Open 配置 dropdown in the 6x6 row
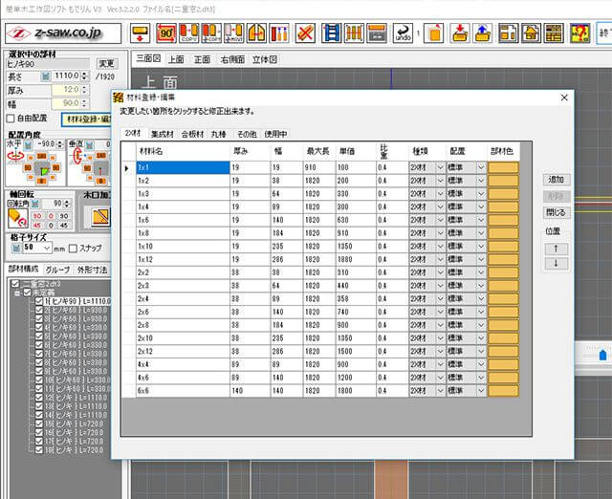The height and width of the screenshot is (499, 612). 481,391
